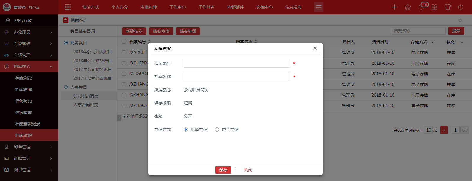472x181 pixels.
Task: Open 工作中心 in top menu
Action: click(178, 7)
